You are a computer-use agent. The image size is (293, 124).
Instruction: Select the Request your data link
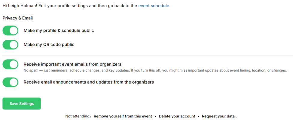point(218,117)
